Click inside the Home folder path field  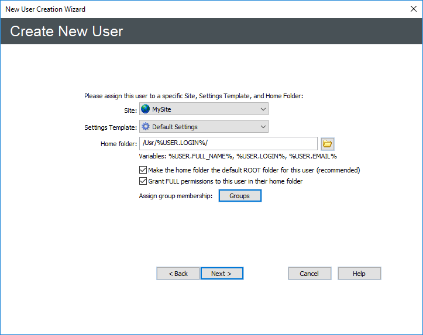point(228,144)
